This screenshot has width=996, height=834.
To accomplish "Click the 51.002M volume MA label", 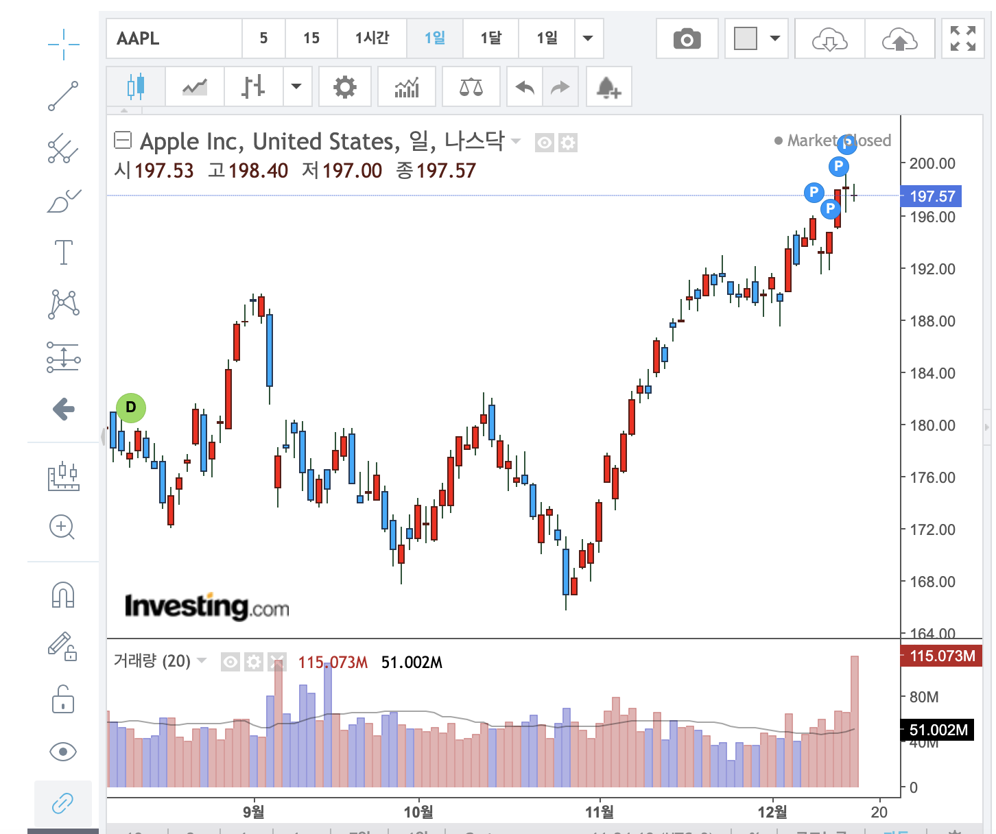I will [938, 730].
